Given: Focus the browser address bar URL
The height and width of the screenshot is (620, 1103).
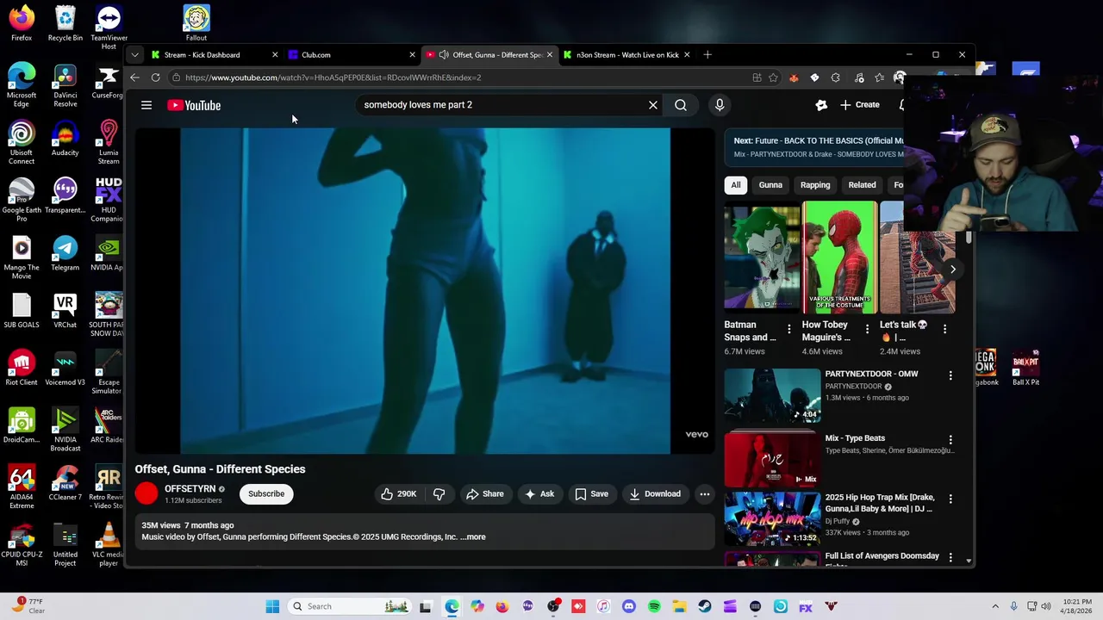Looking at the screenshot, I should click(333, 77).
